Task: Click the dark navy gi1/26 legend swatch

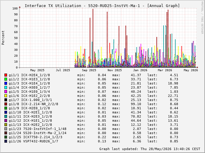Action: click(6, 141)
